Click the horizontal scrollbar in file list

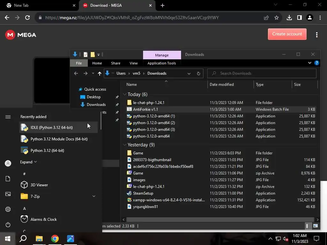220,219
